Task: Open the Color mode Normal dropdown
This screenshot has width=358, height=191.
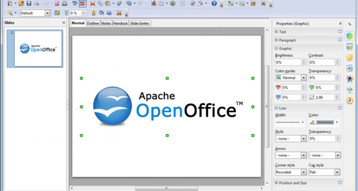Action: coord(291,78)
